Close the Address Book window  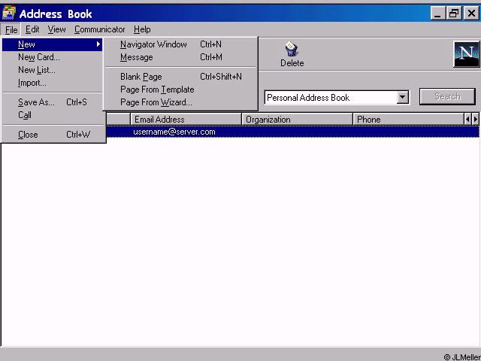(471, 14)
